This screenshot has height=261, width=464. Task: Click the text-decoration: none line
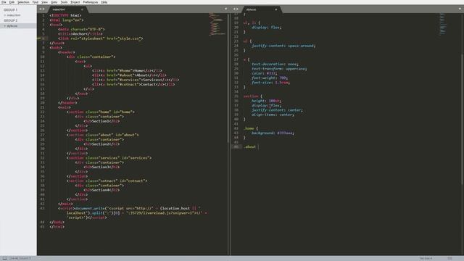275,64
